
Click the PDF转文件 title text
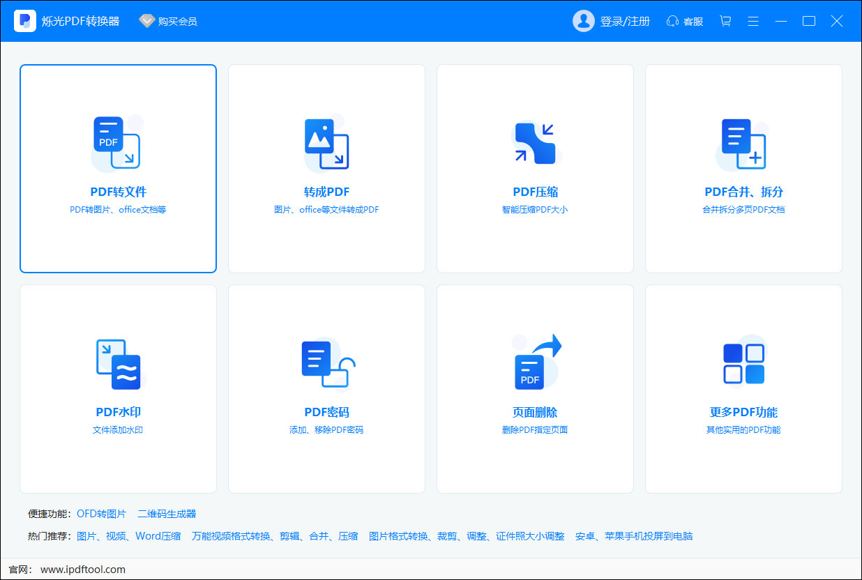119,192
